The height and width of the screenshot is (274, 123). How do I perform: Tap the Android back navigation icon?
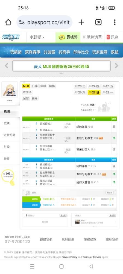[91, 266]
